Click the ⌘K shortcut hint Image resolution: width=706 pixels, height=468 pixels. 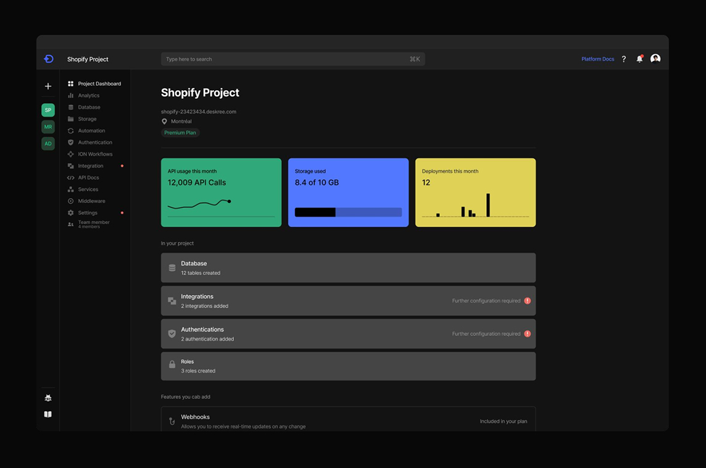[415, 59]
